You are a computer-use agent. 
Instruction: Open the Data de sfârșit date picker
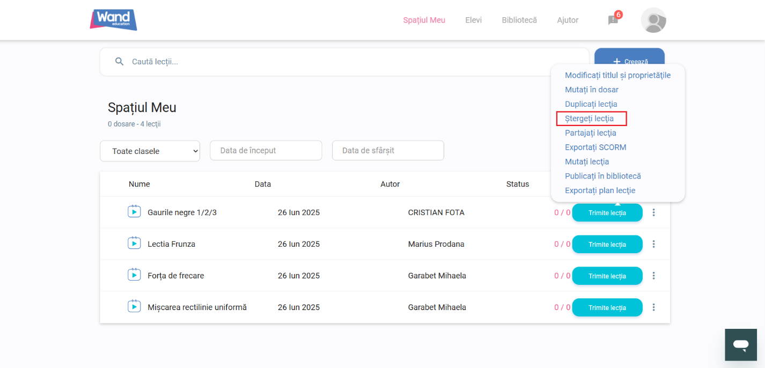coord(387,151)
